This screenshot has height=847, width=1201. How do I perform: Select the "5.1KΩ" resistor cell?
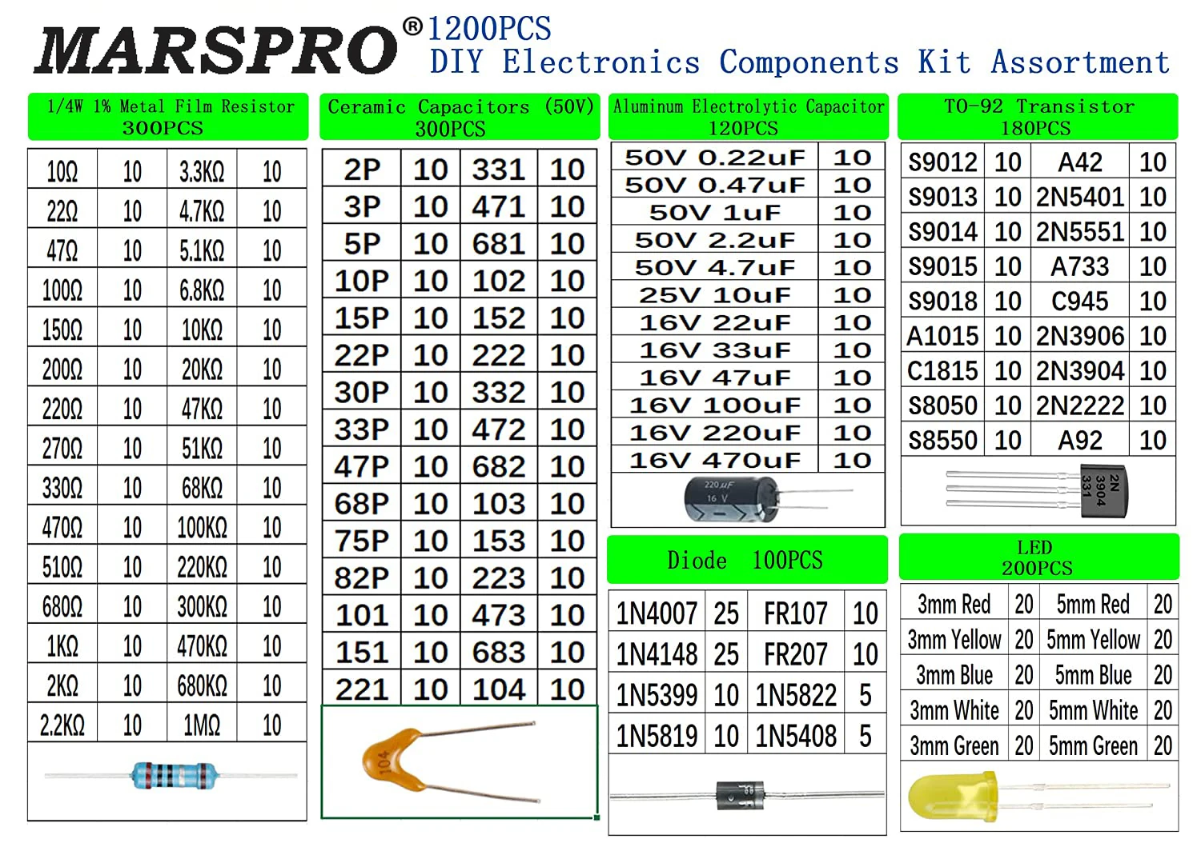tap(202, 250)
